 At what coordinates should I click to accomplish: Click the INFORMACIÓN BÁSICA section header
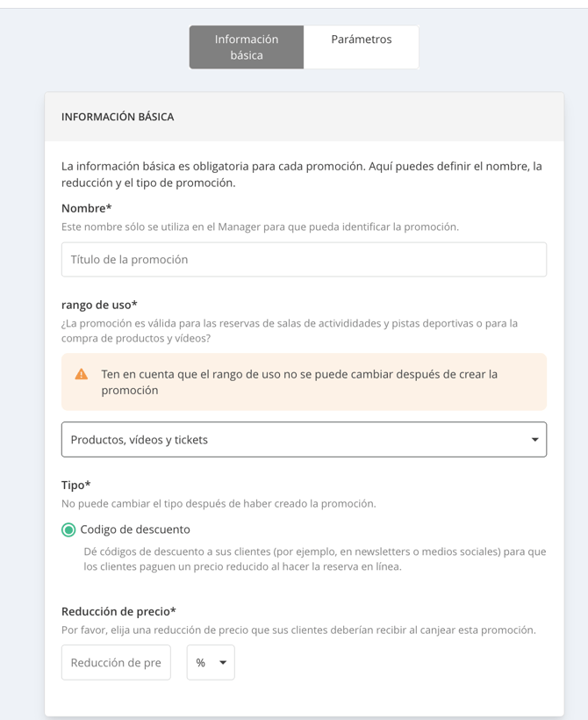[118, 117]
